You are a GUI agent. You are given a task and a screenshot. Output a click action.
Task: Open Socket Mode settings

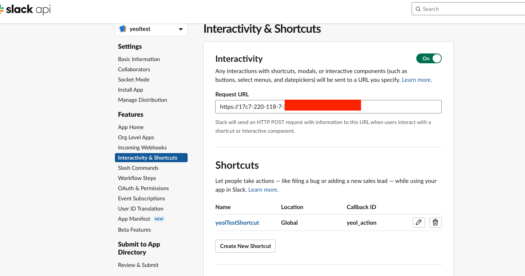tap(134, 80)
